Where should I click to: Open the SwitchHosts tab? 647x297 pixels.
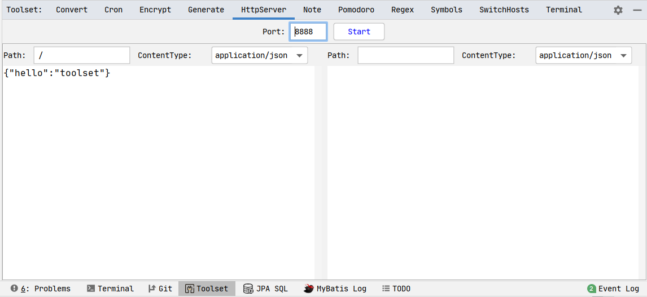(504, 10)
